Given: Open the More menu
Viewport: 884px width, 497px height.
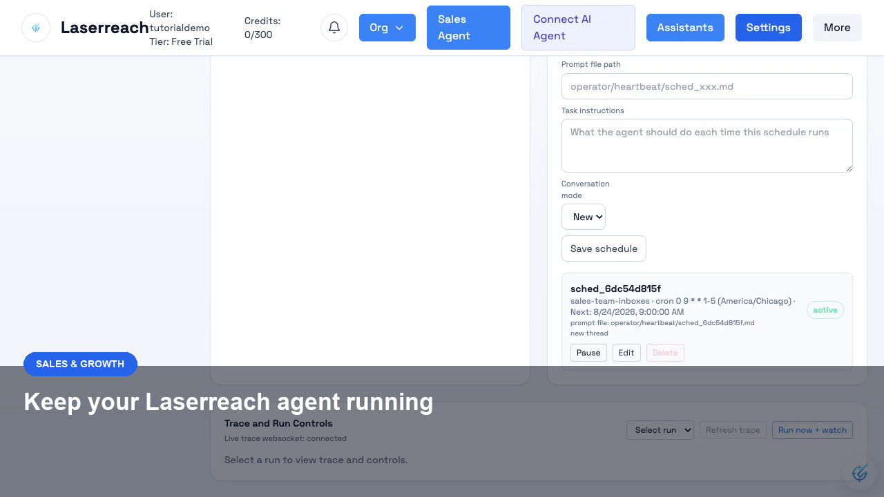Looking at the screenshot, I should pos(837,28).
